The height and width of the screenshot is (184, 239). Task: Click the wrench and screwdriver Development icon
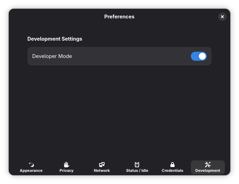tap(208, 165)
